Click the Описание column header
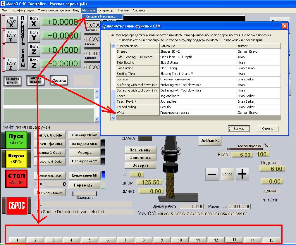The image size is (296, 245). coord(198,46)
